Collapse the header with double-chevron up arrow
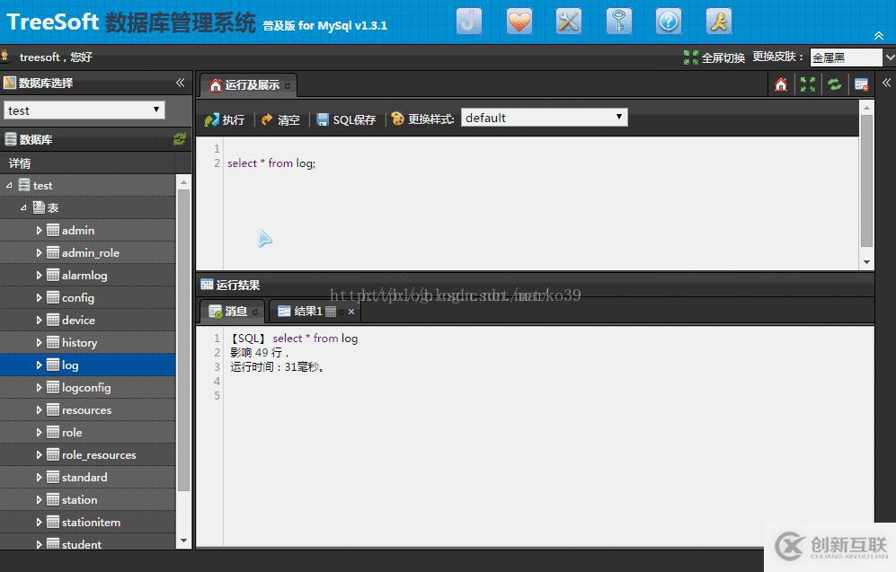This screenshot has width=896, height=572. pos(879,35)
